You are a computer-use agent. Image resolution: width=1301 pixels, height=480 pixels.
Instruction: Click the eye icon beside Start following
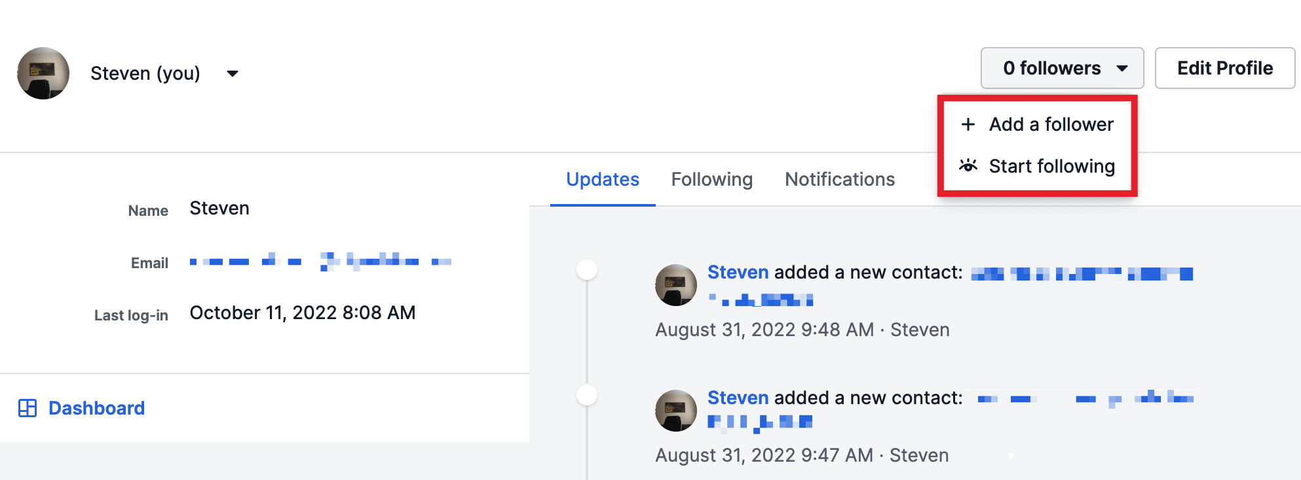click(x=968, y=165)
